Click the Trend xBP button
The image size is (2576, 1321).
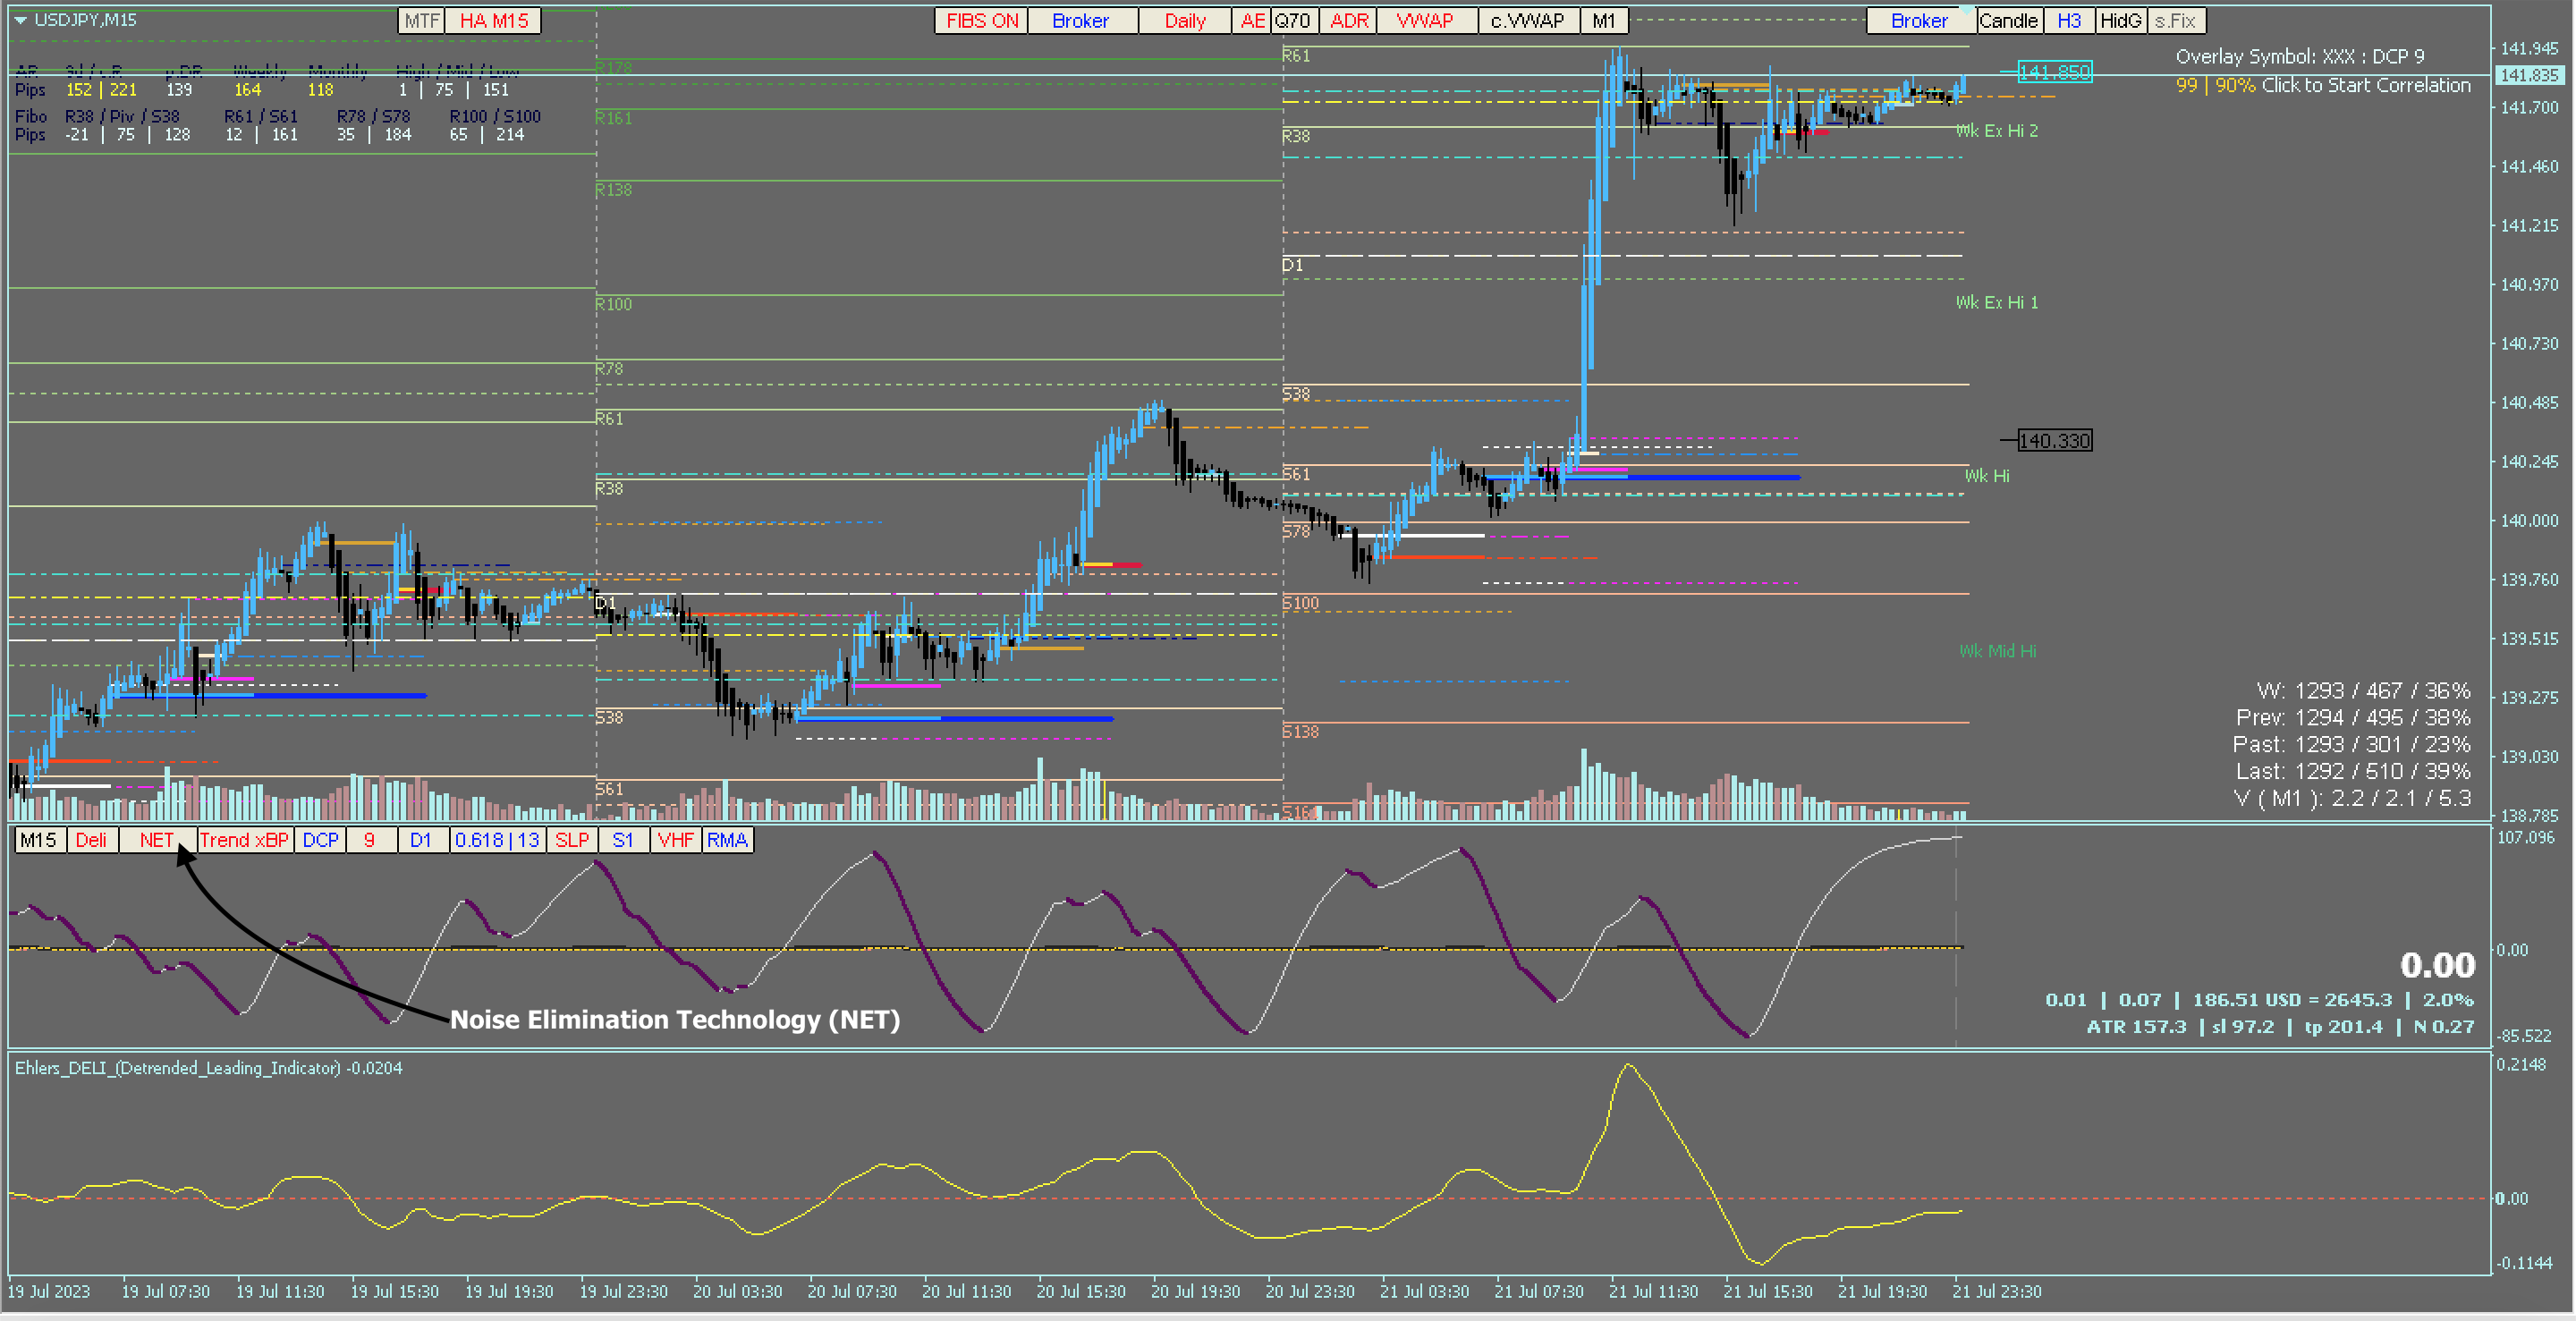coord(244,840)
